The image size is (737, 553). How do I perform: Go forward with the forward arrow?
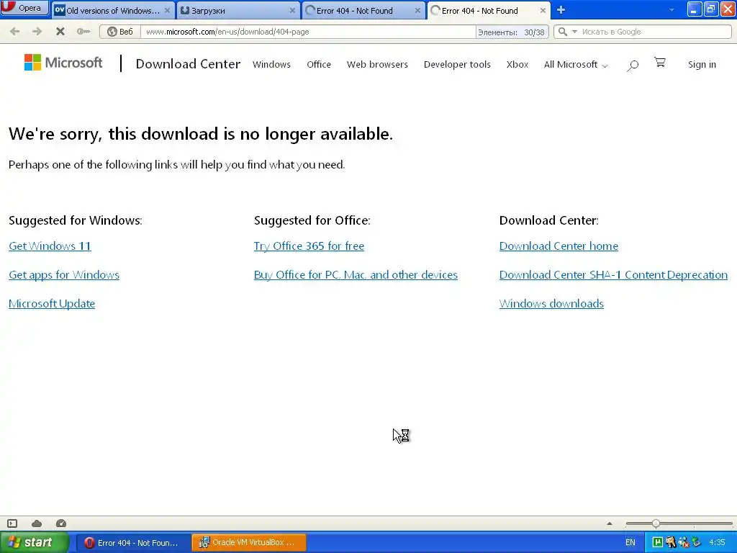coord(37,32)
